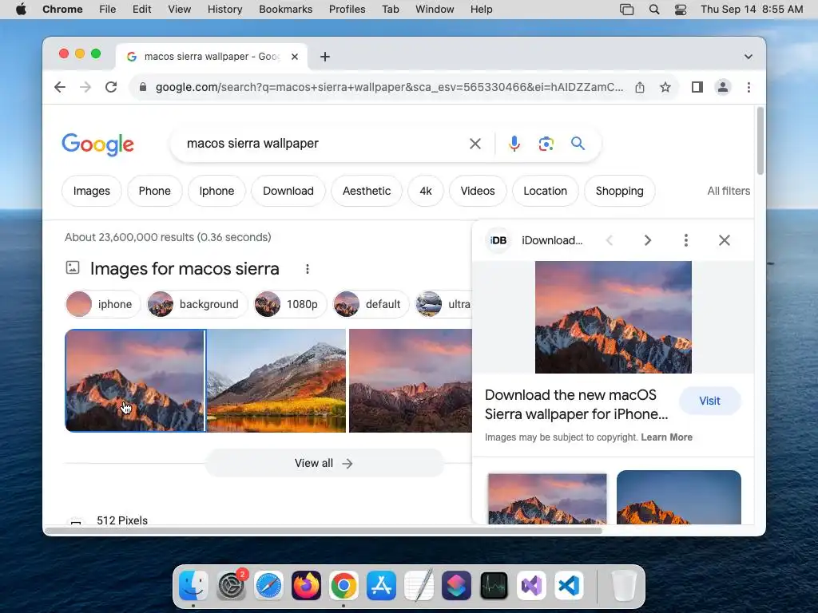Screen dimensions: 818x613
Task: Select the Location filter chip
Action: [545, 191]
